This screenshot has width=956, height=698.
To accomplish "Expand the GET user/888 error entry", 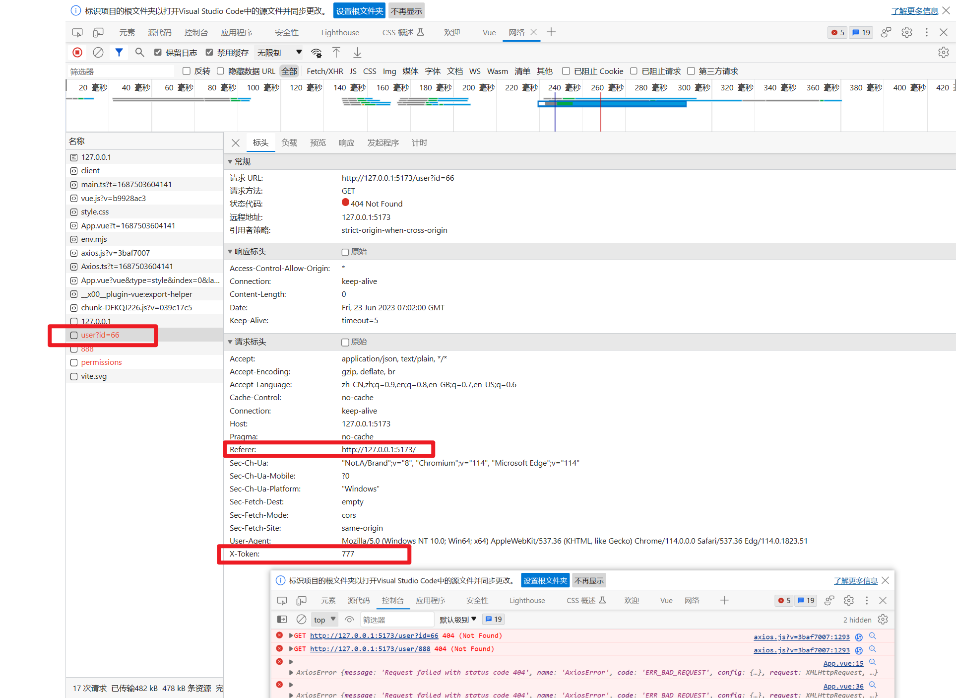I will point(291,649).
